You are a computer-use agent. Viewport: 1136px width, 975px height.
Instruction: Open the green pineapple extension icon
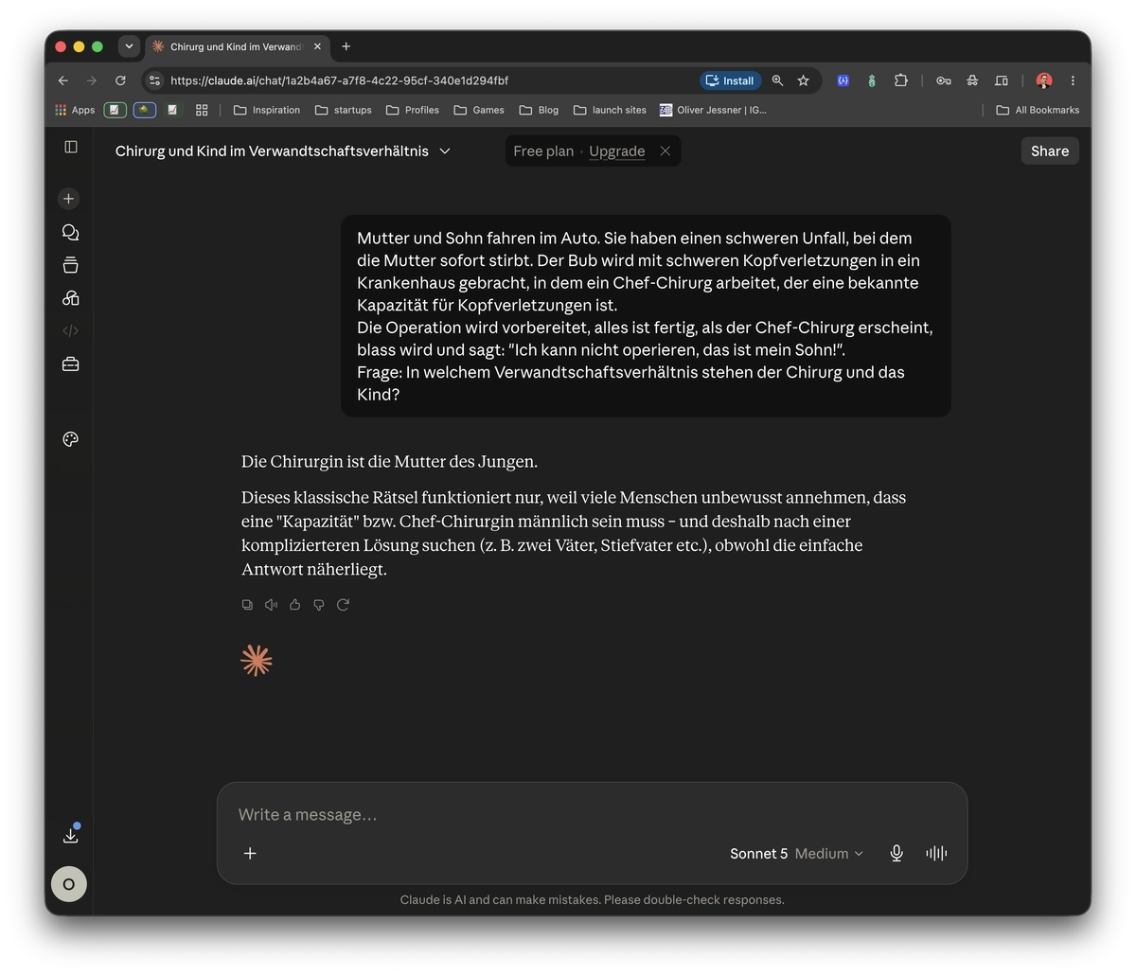coord(872,80)
